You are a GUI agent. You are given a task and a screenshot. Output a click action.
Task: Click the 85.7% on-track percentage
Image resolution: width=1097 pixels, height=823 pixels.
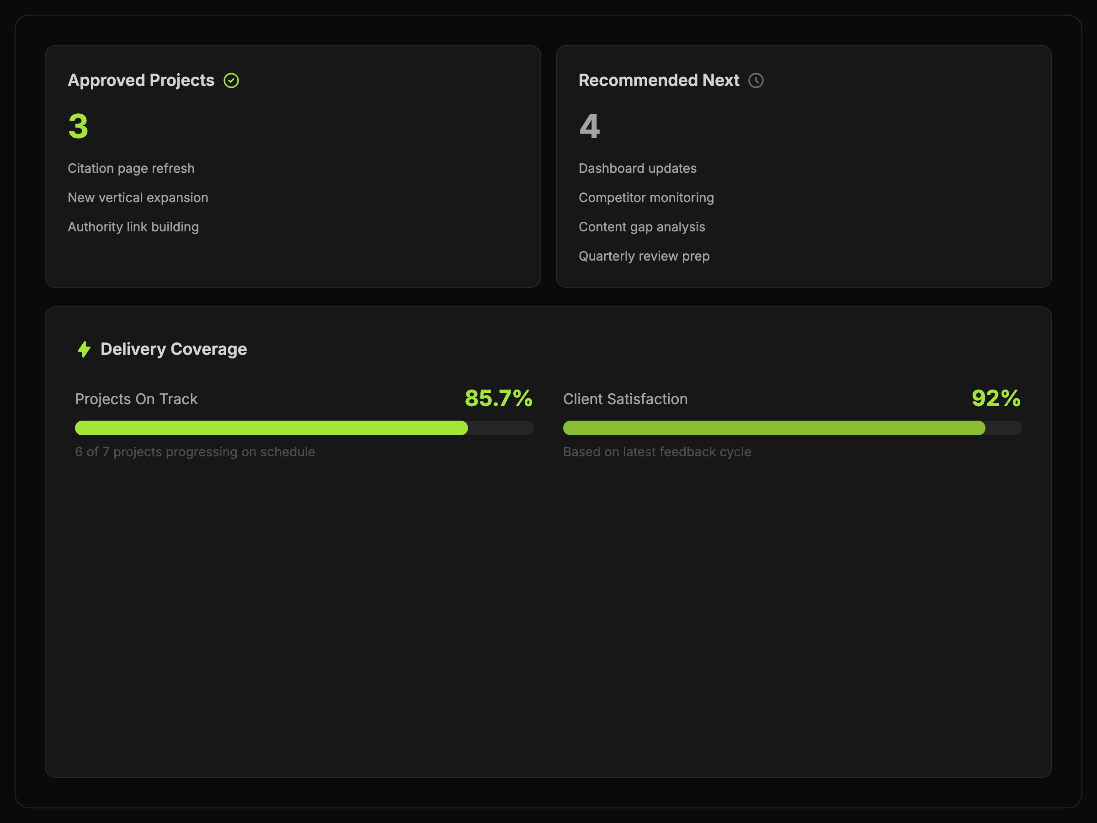498,398
